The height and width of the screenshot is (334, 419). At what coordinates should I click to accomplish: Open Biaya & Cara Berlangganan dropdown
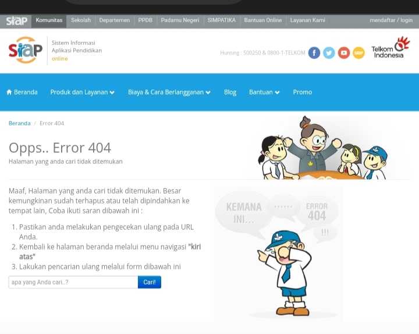tap(169, 92)
